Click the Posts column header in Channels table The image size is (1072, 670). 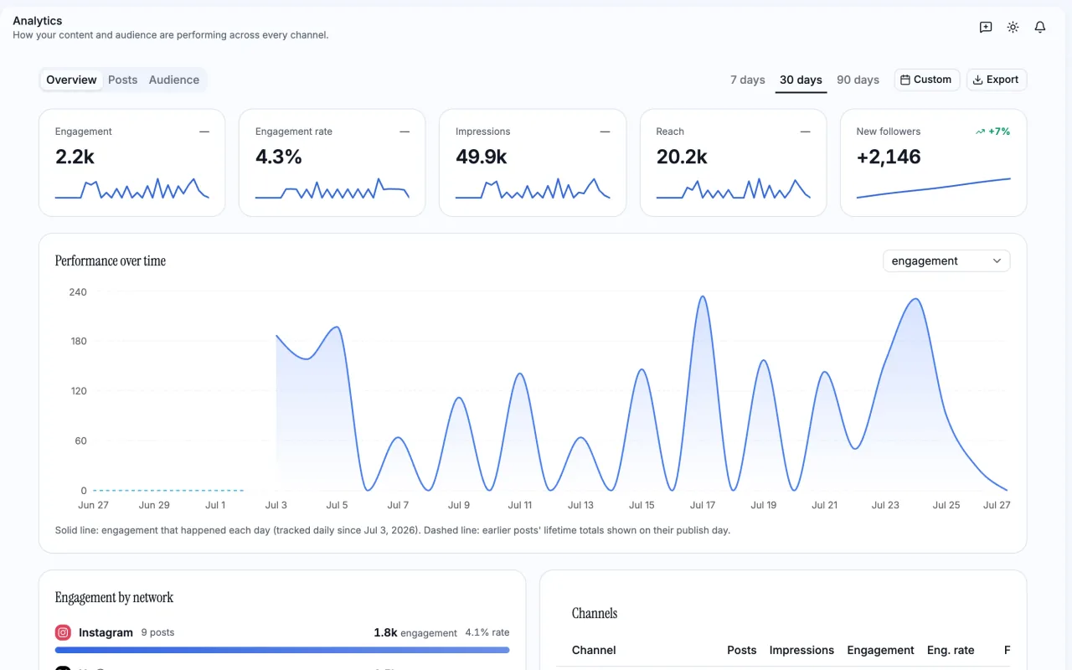tap(741, 650)
